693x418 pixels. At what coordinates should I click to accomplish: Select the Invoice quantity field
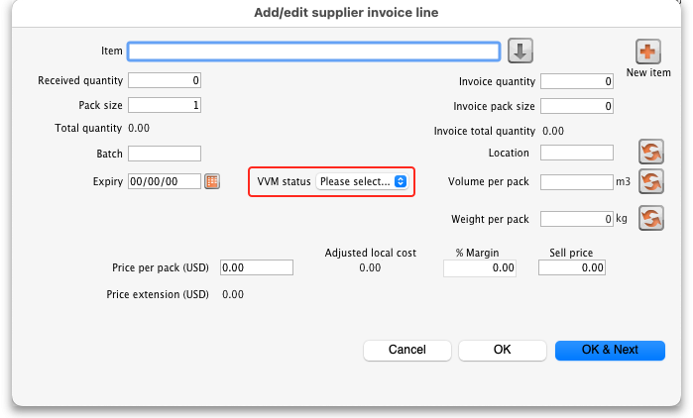point(577,81)
